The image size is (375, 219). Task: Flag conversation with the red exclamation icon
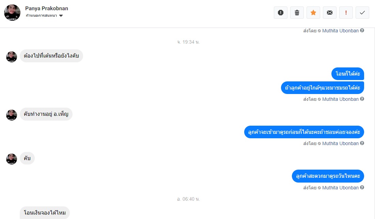click(346, 13)
